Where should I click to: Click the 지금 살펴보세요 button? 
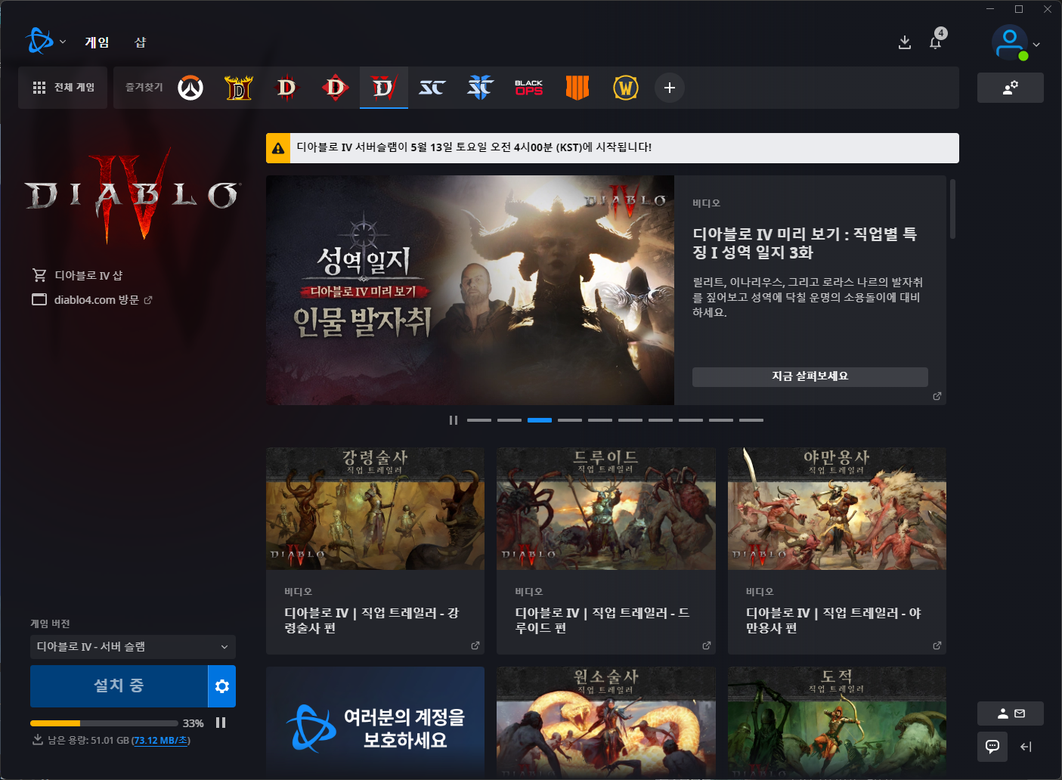(x=810, y=376)
